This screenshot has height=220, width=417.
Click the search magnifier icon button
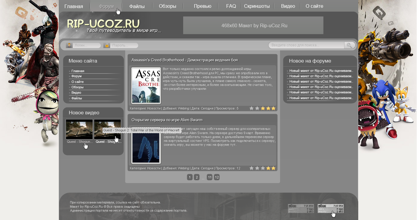pos(350,45)
